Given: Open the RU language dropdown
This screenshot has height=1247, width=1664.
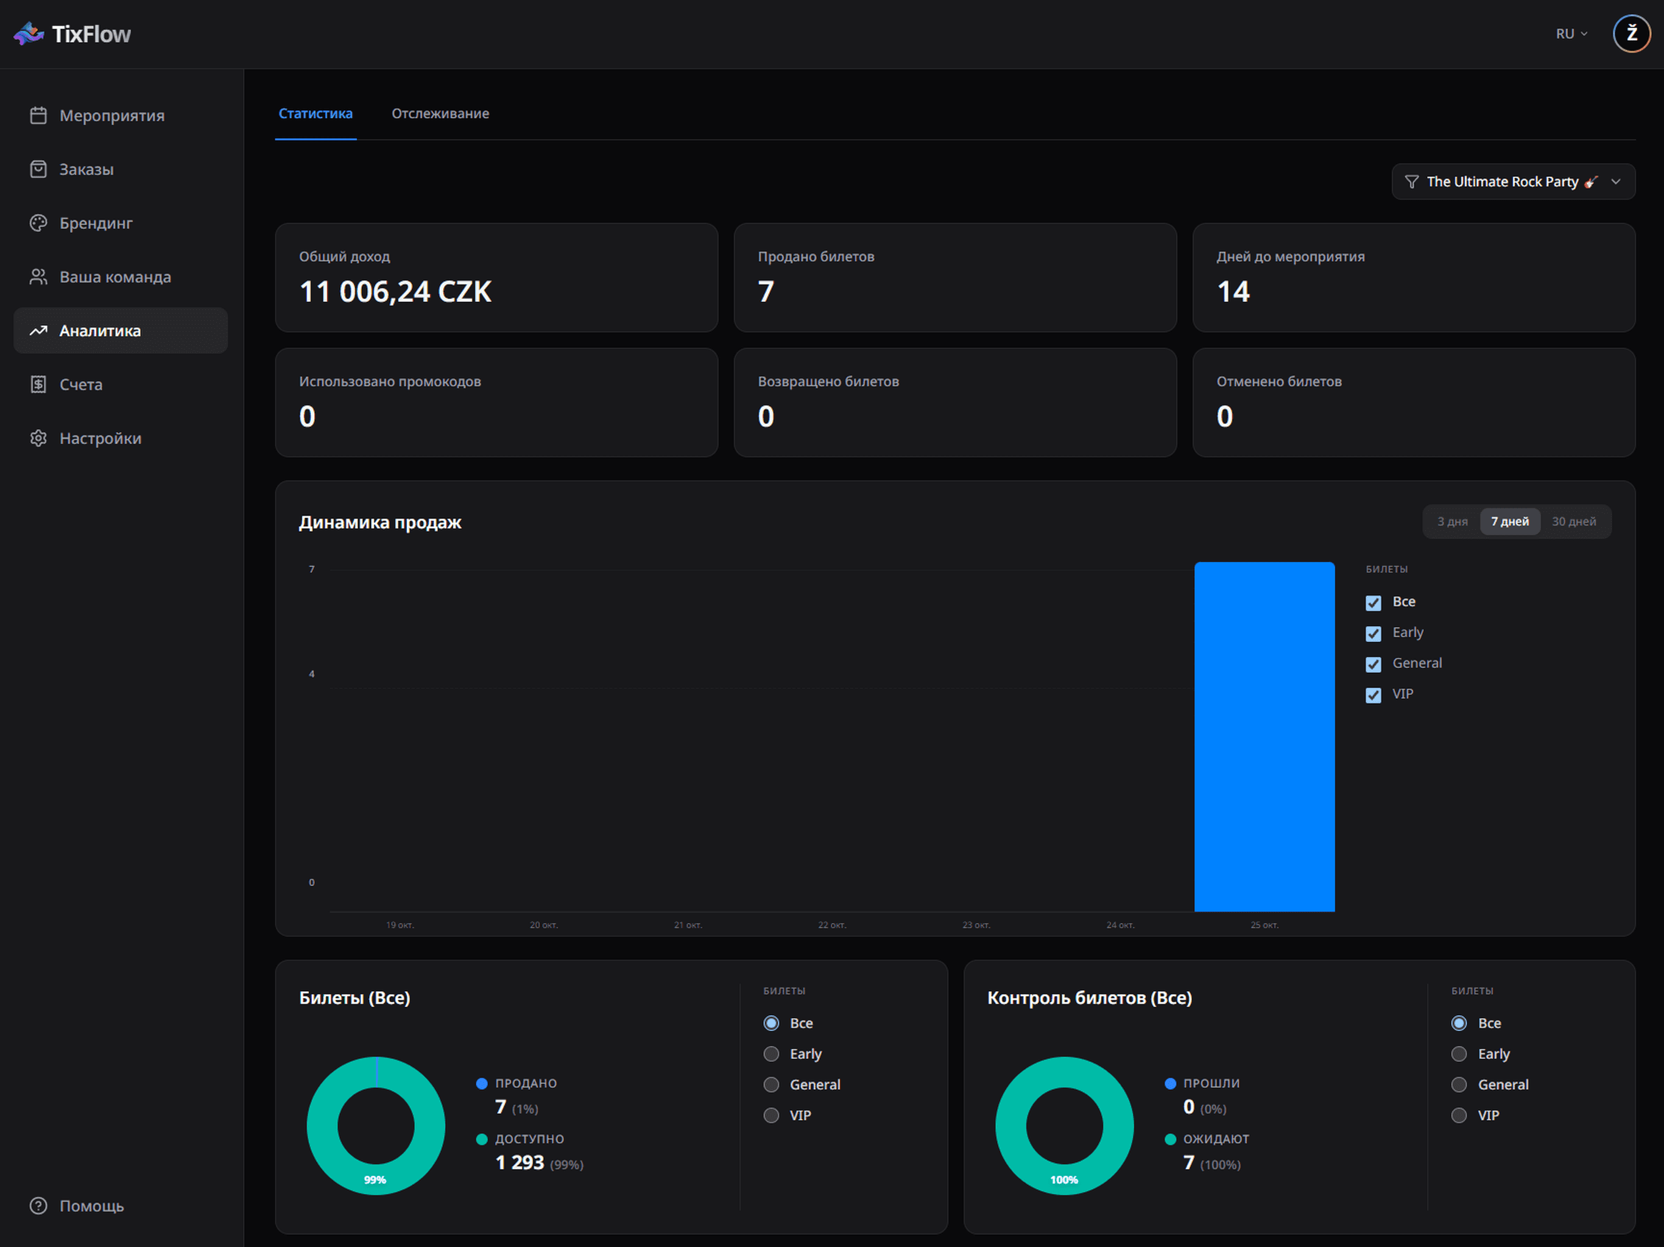Looking at the screenshot, I should tap(1571, 34).
